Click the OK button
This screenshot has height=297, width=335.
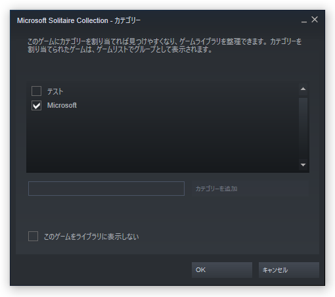coord(222,270)
